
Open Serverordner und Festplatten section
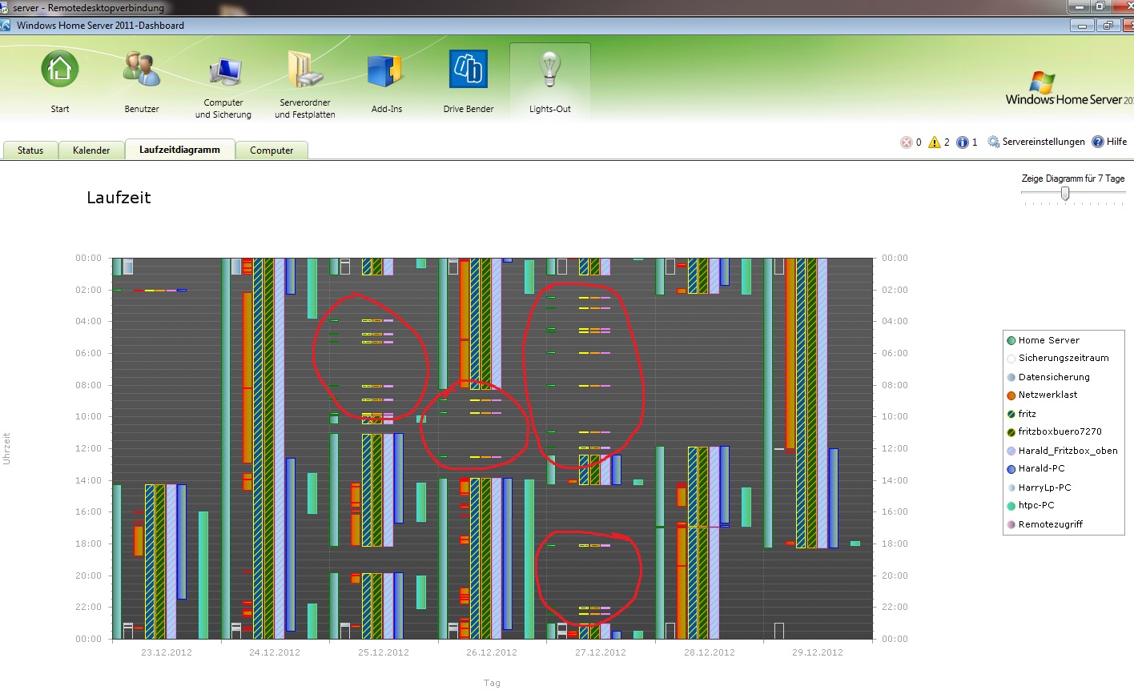305,70
